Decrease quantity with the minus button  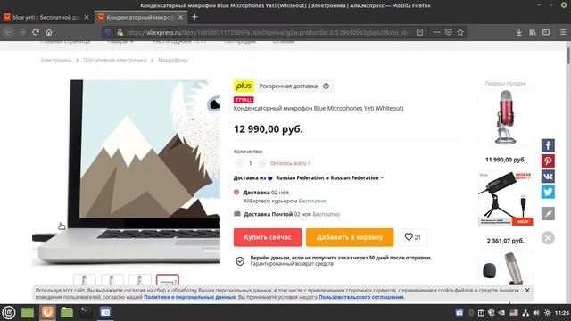(x=238, y=163)
